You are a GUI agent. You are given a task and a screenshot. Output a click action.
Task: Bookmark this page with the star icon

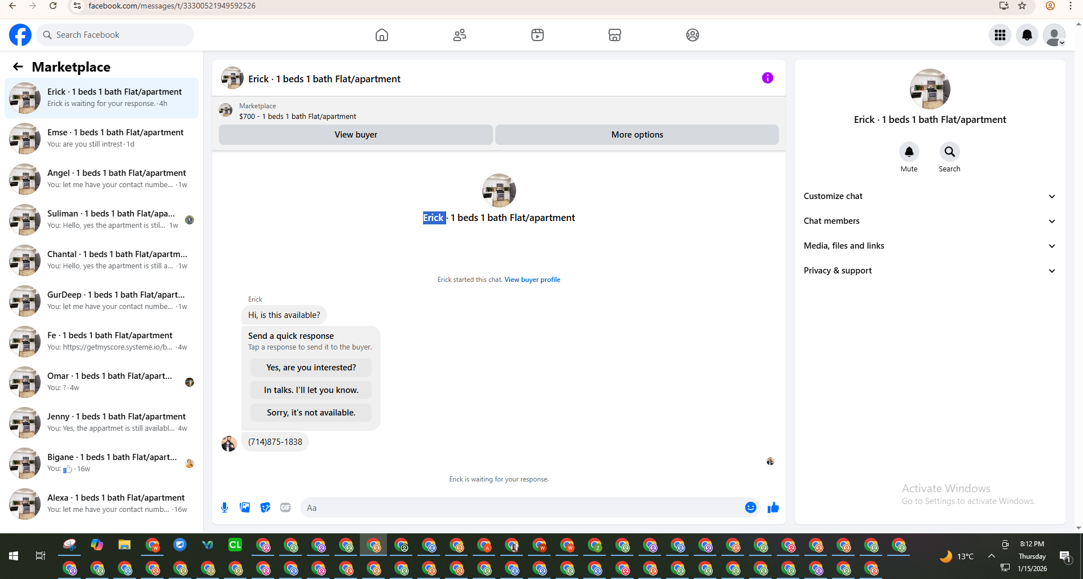click(1022, 6)
